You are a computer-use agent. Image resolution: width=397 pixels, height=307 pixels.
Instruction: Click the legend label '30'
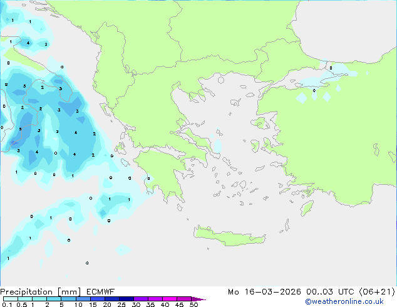click(137, 304)
